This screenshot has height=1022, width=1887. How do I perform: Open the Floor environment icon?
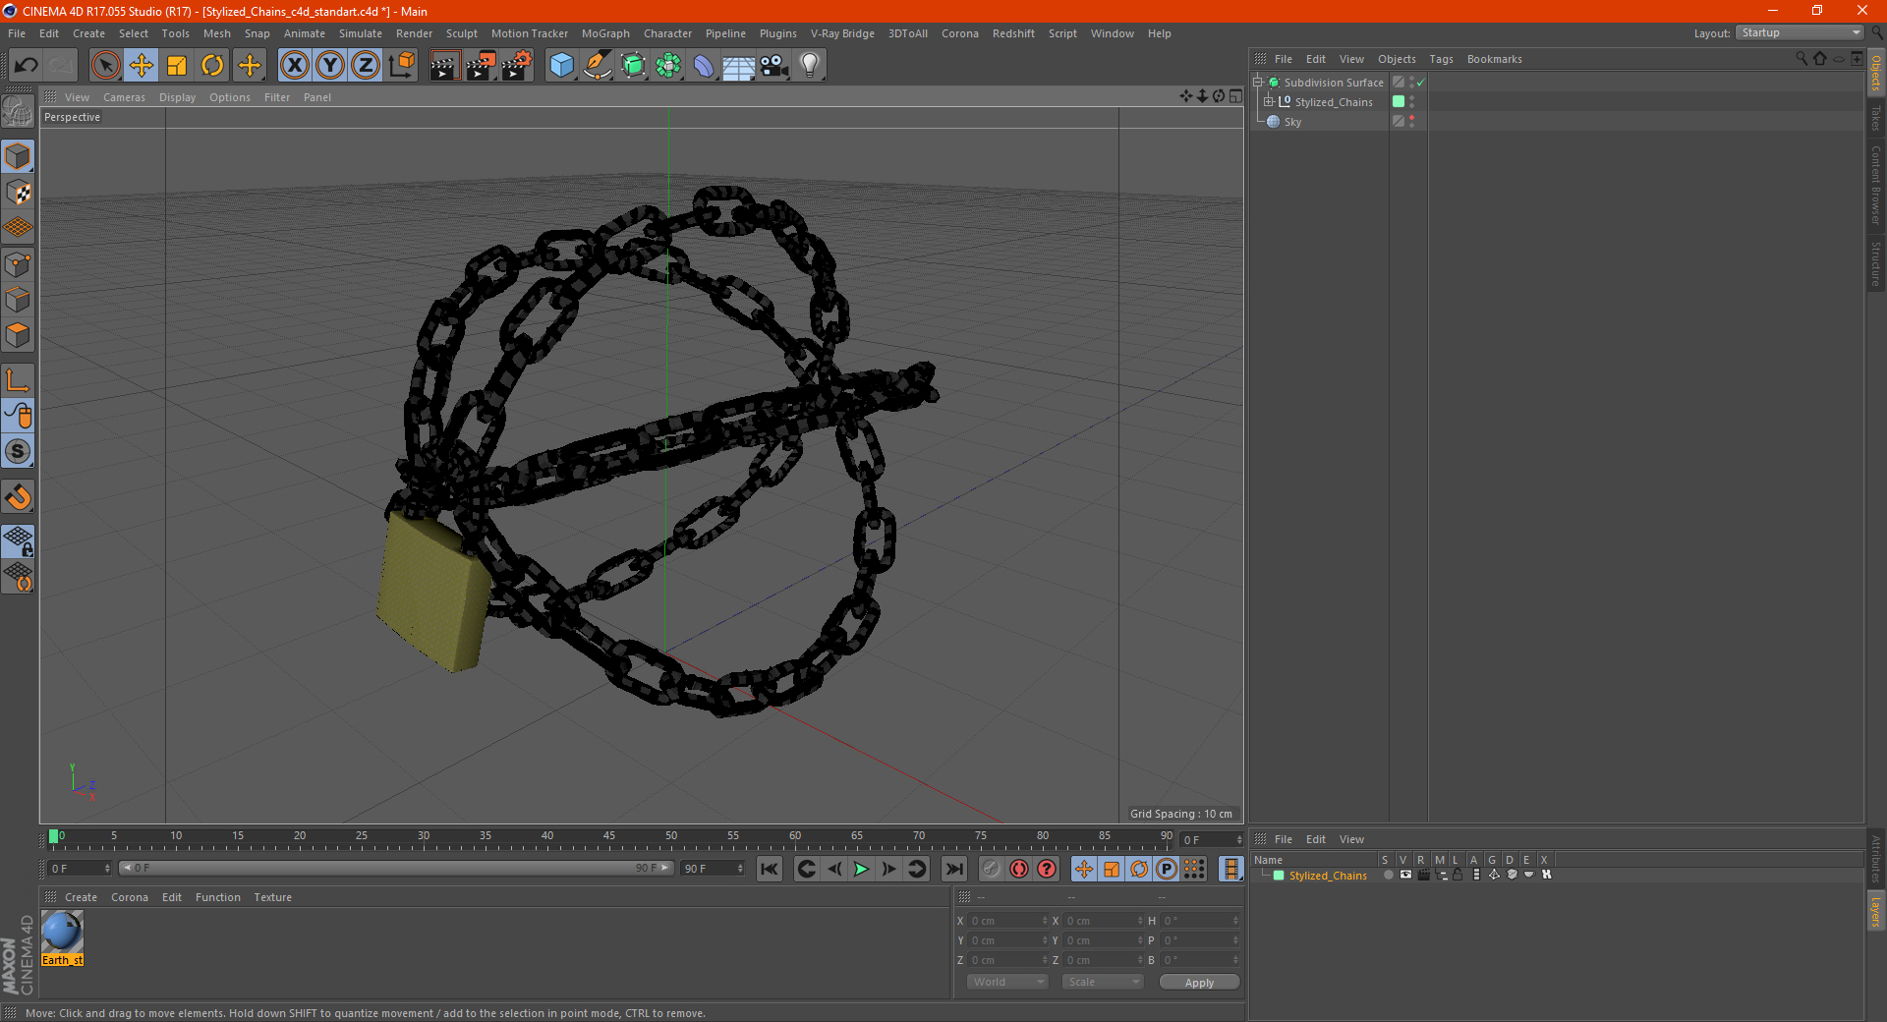[x=738, y=66]
